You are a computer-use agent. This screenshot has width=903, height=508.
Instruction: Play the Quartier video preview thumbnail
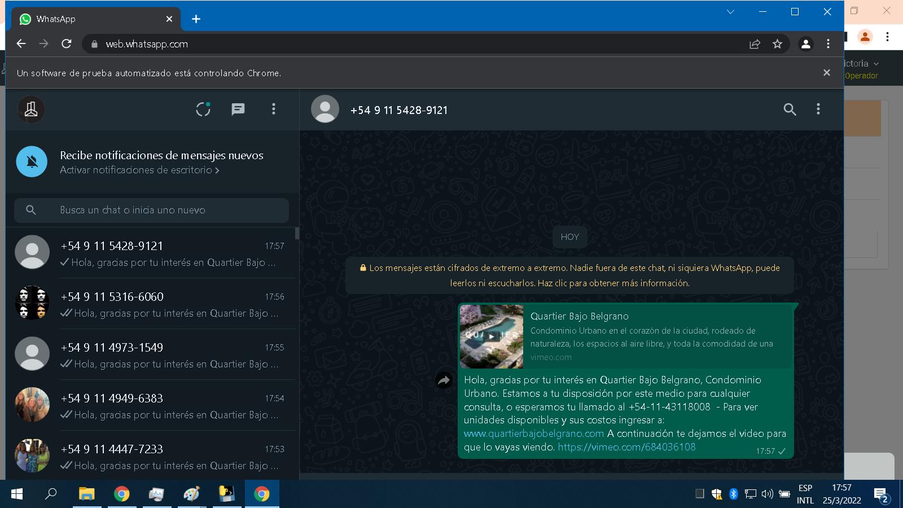pos(492,336)
